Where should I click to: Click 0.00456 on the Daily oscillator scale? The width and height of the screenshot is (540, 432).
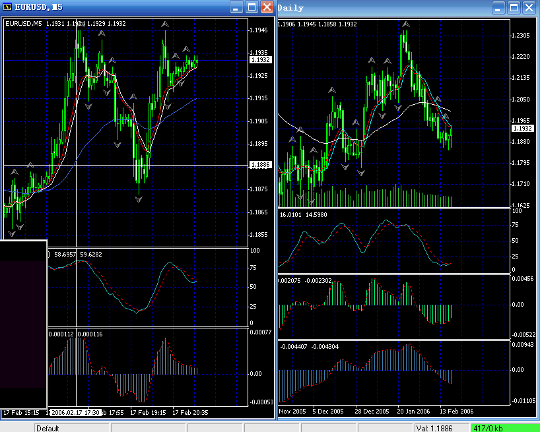pyautogui.click(x=523, y=278)
